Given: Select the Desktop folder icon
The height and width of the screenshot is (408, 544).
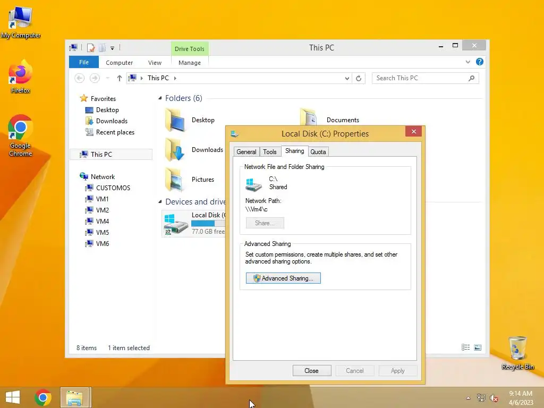Looking at the screenshot, I should (x=175, y=120).
